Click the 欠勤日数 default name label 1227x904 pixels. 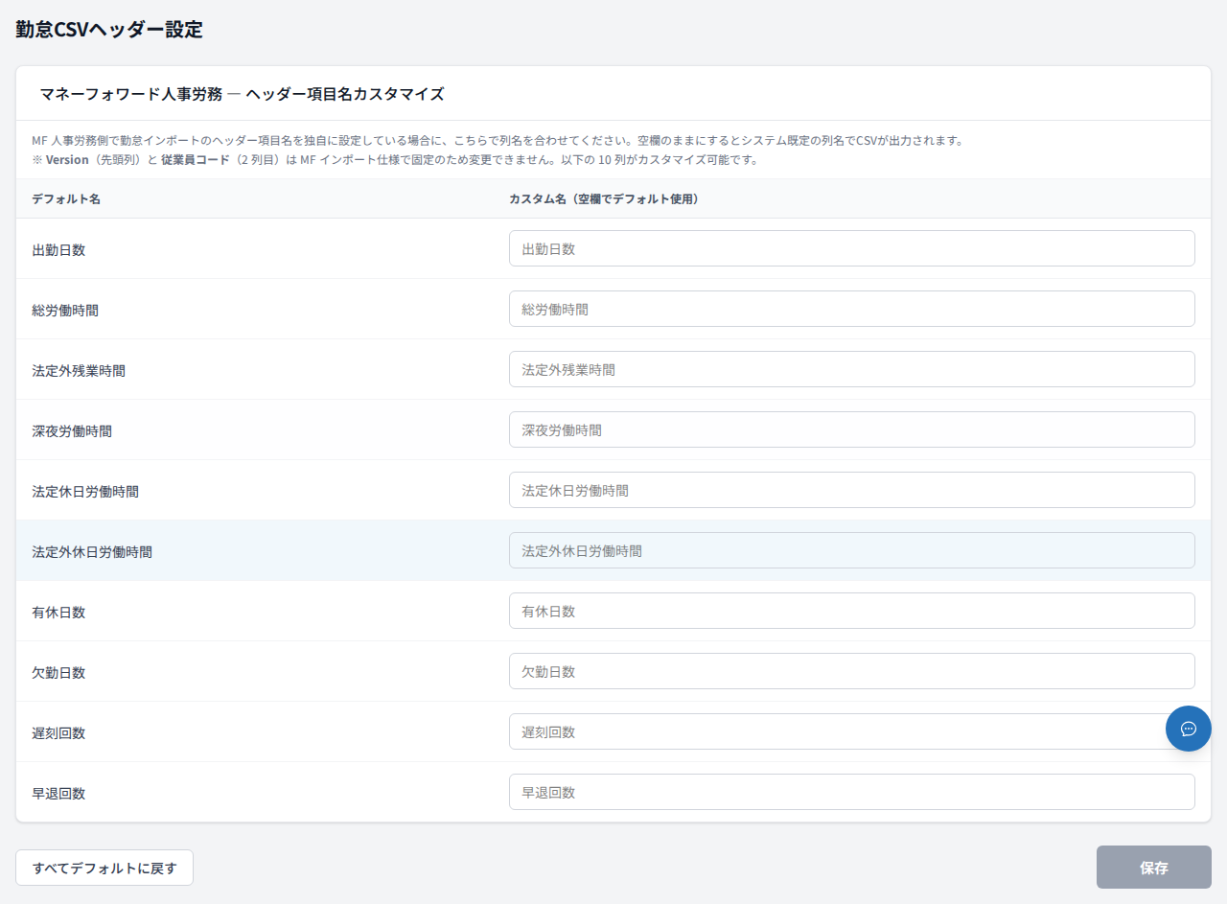58,673
